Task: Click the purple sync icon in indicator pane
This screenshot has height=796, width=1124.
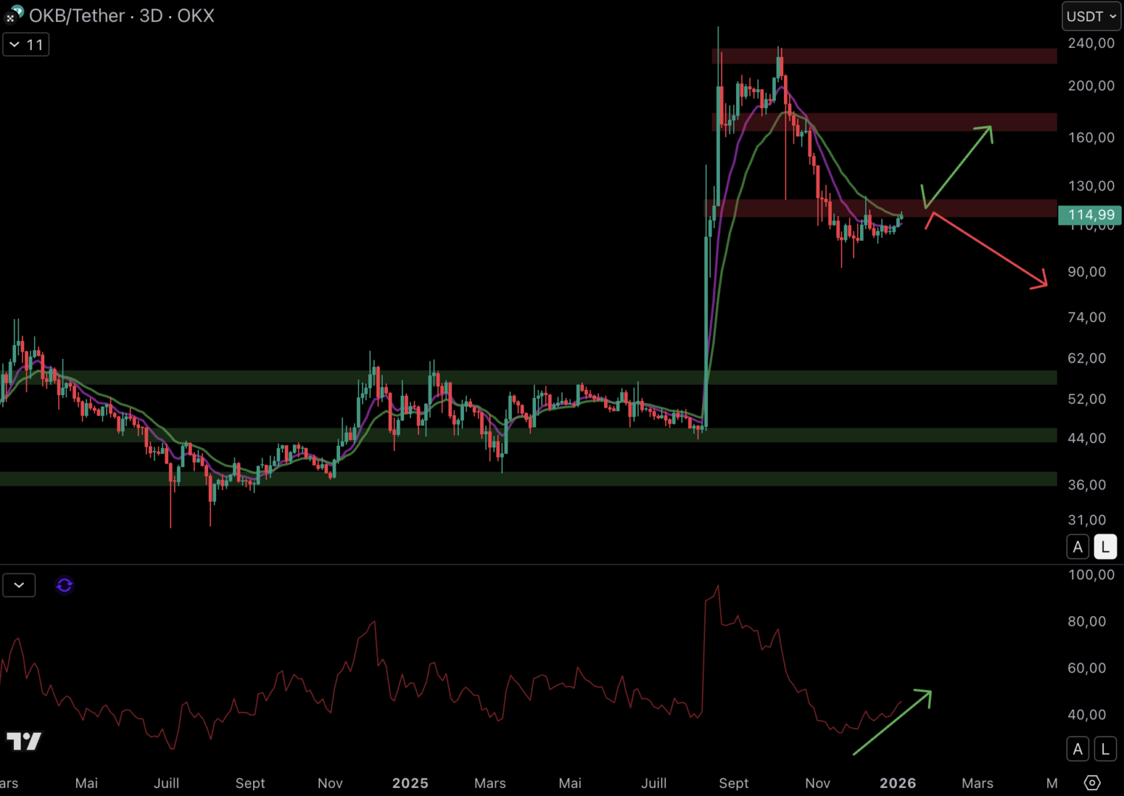Action: (64, 585)
